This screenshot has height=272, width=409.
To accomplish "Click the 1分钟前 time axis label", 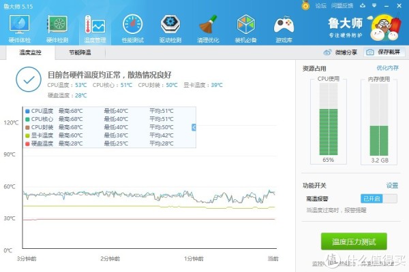I will [x=194, y=258].
